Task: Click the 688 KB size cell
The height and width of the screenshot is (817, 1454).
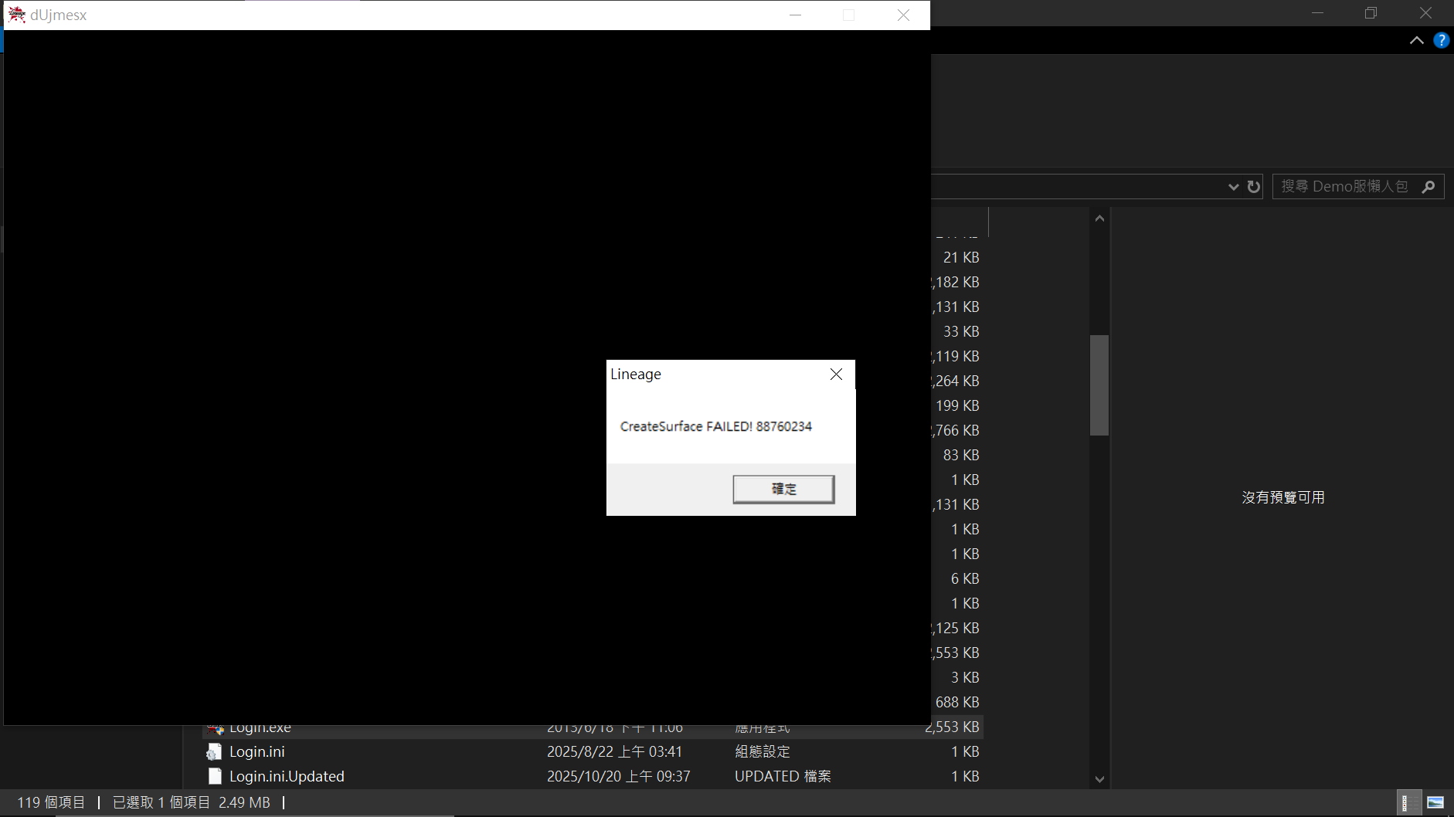Action: pos(957,703)
